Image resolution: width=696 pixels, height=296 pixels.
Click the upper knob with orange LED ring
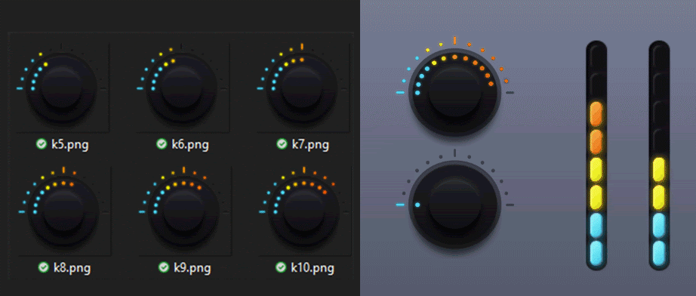click(x=455, y=92)
